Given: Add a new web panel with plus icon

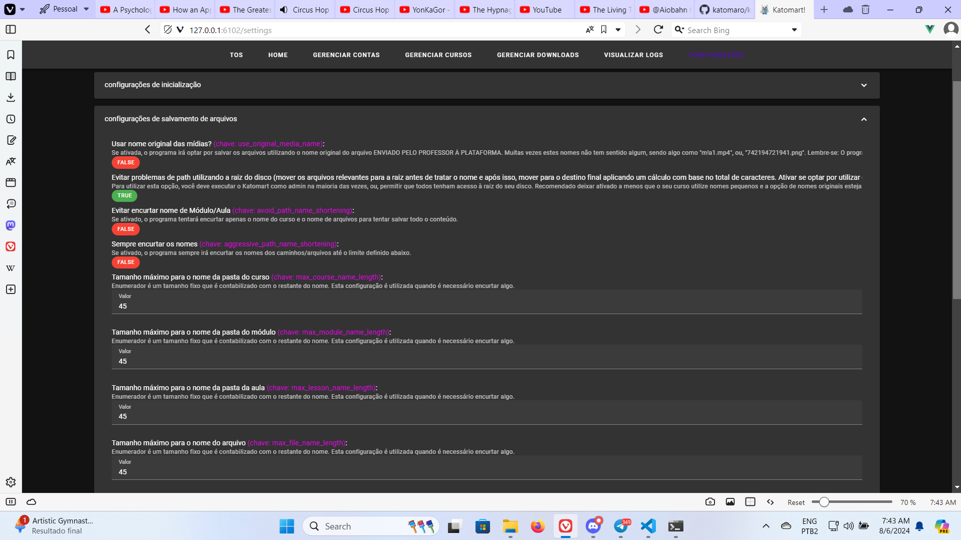Looking at the screenshot, I should (11, 289).
